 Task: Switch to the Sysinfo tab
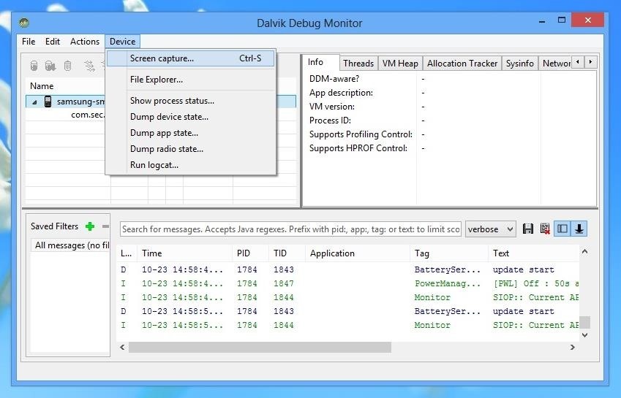tap(519, 64)
